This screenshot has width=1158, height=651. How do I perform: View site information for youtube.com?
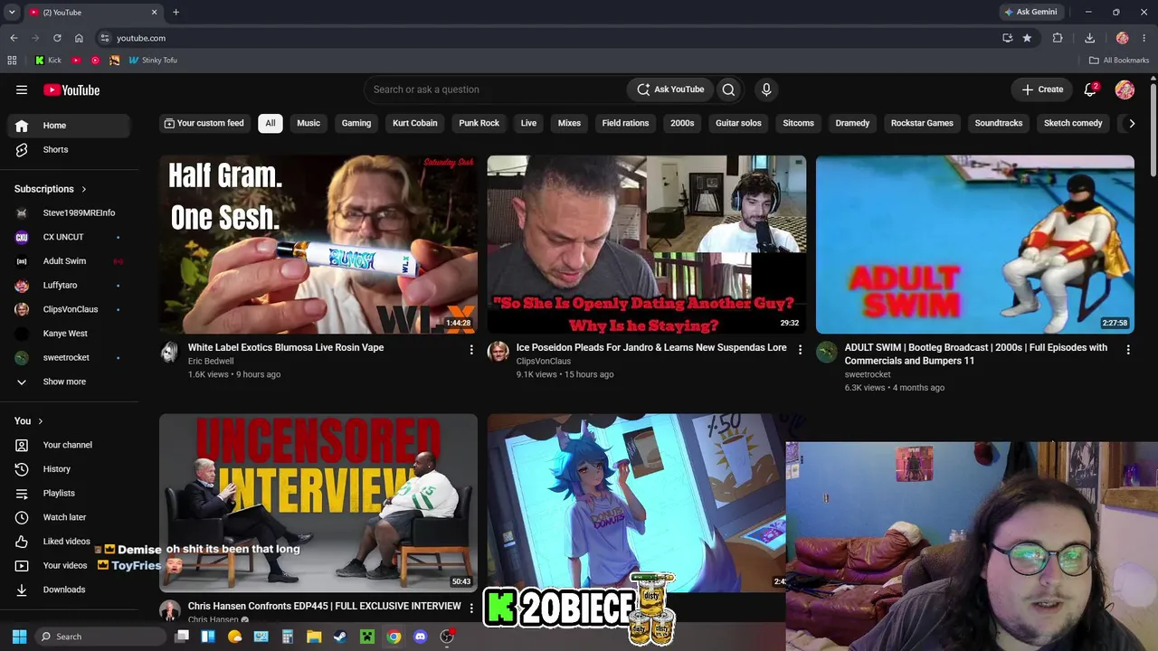coord(105,38)
